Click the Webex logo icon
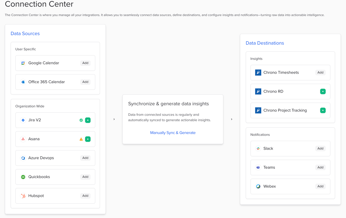346x218 pixels. coord(258,187)
